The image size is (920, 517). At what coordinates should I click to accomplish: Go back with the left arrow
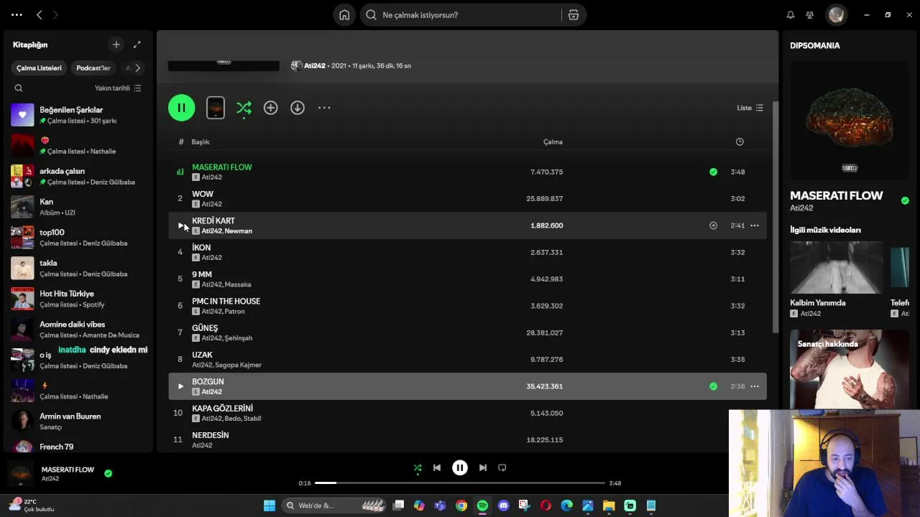(40, 14)
